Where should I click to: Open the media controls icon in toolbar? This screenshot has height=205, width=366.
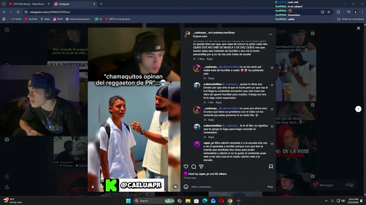[349, 12]
